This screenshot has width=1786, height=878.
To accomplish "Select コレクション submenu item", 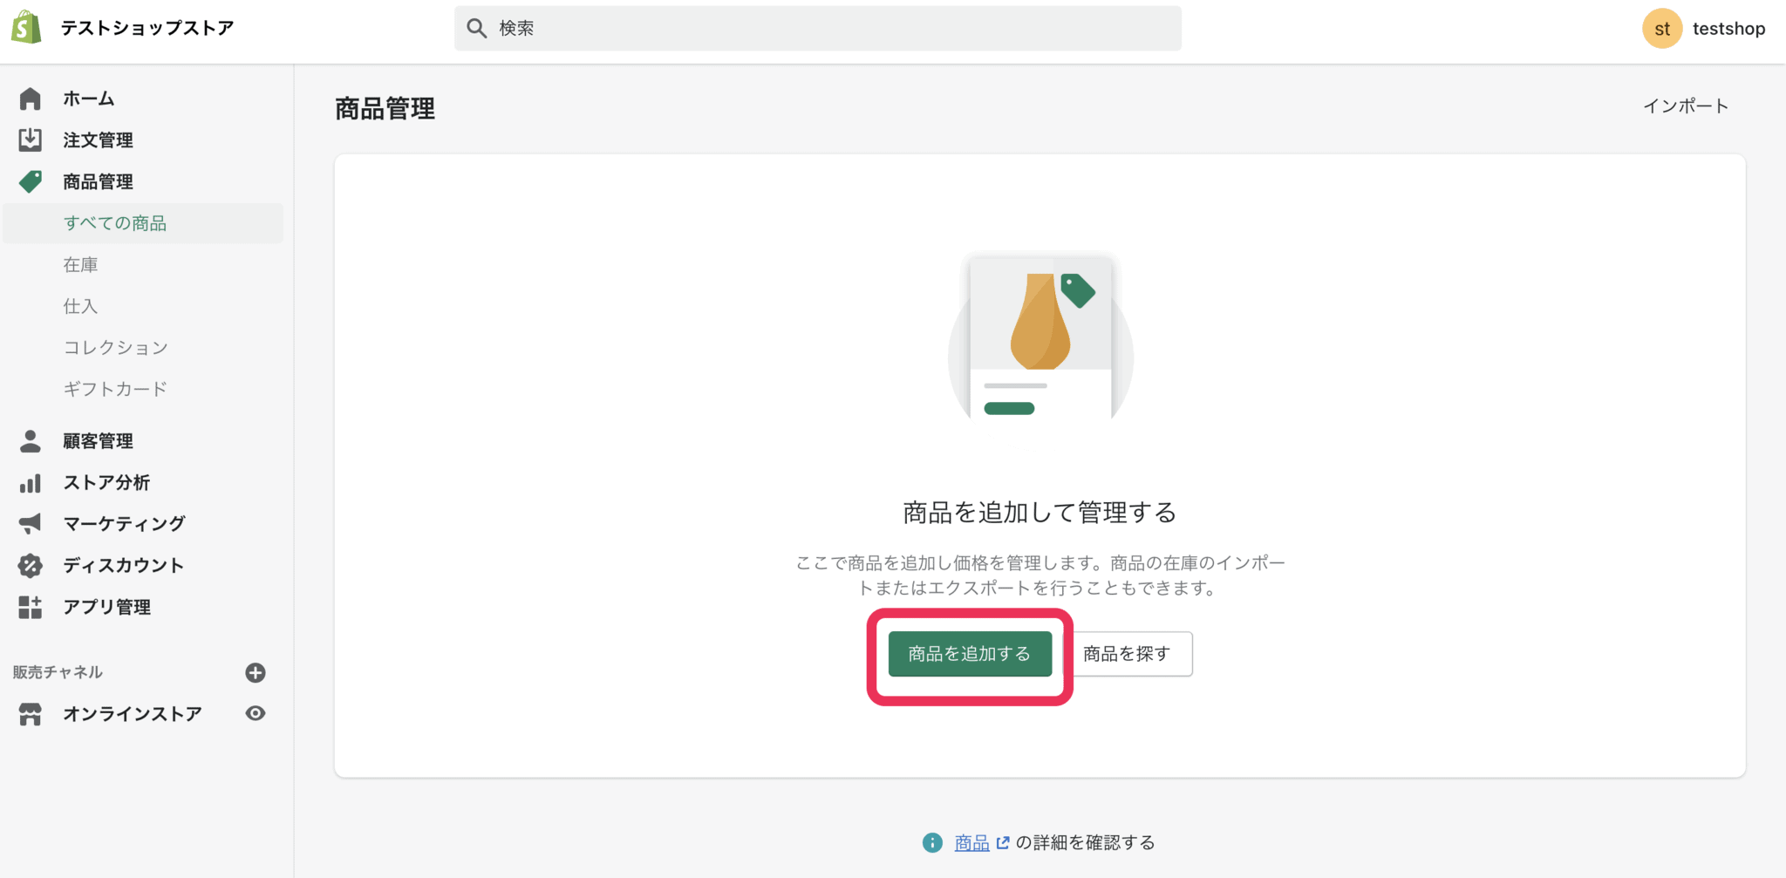I will coord(115,347).
